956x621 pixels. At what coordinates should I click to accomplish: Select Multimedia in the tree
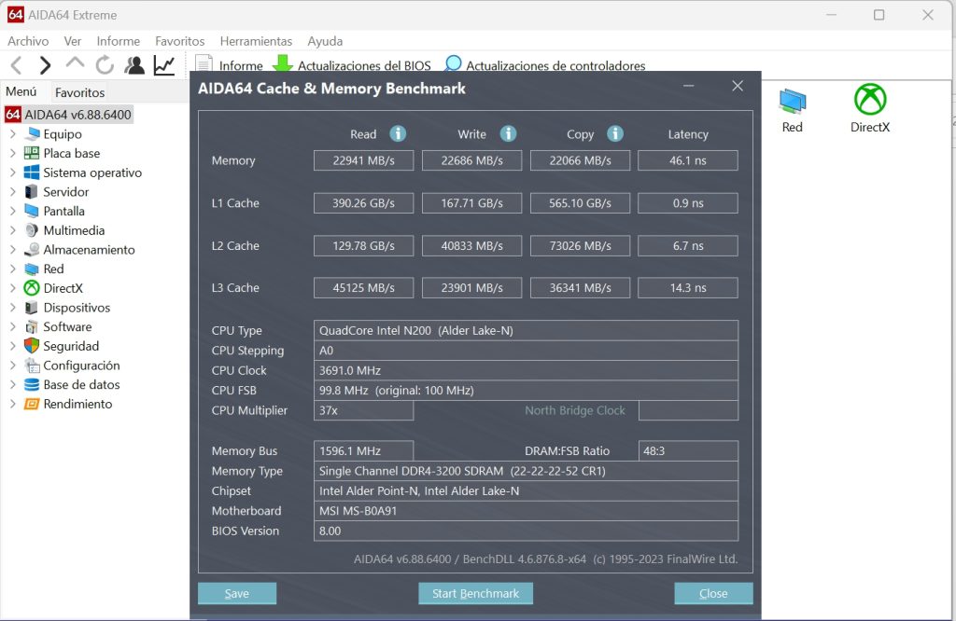(74, 230)
